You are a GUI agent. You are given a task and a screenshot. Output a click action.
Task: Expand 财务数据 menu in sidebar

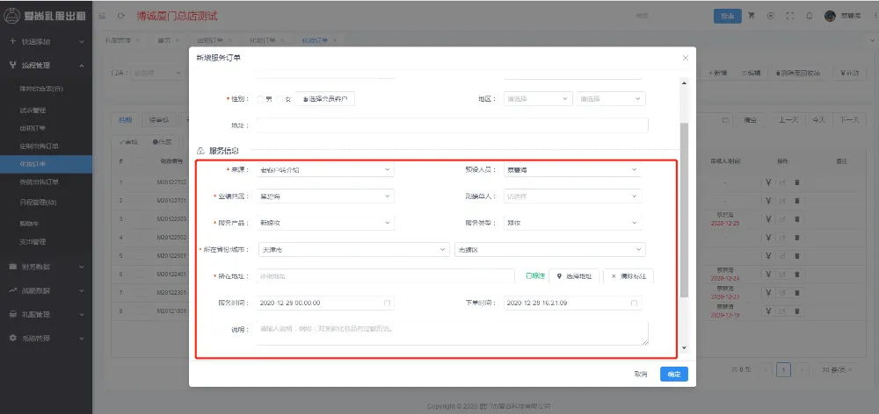point(46,266)
